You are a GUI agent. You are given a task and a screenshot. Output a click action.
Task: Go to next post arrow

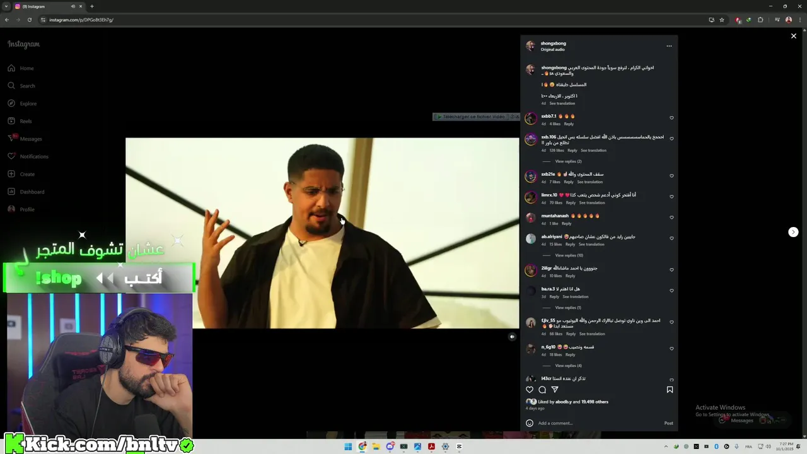793,232
